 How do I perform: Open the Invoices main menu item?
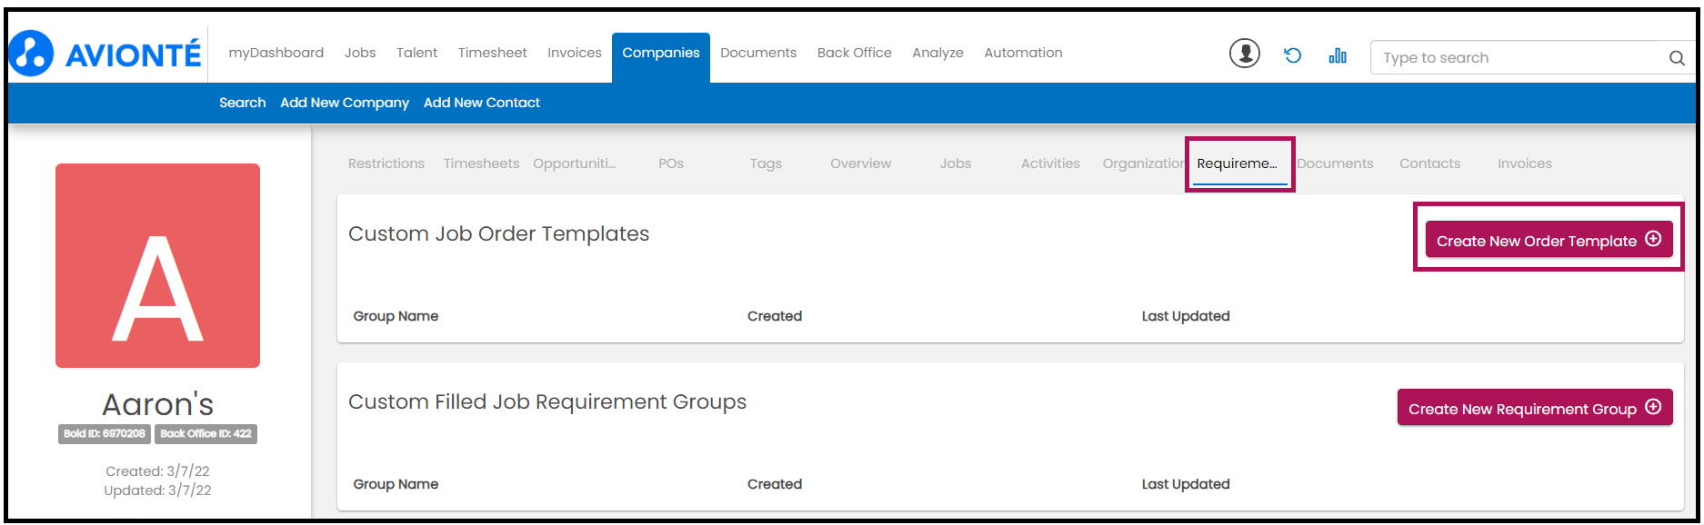(575, 53)
